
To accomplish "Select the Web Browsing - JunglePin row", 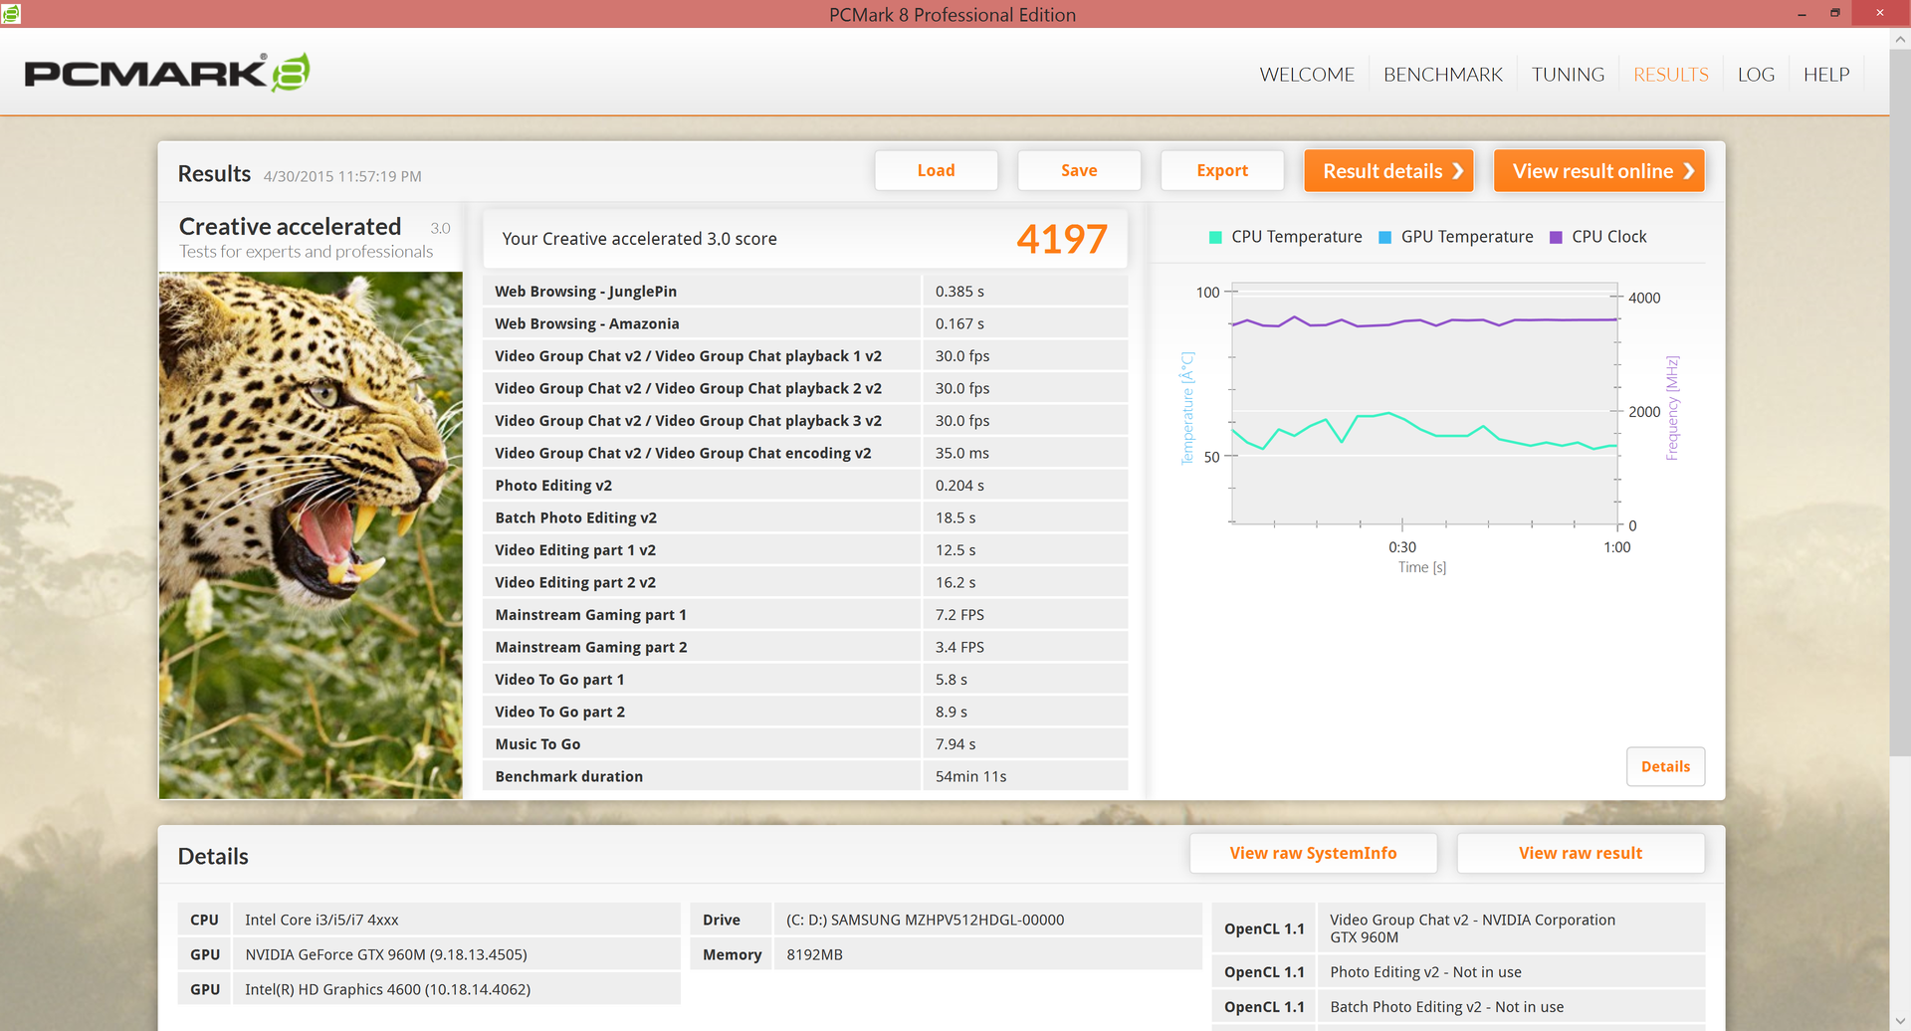I will pyautogui.click(x=805, y=291).
